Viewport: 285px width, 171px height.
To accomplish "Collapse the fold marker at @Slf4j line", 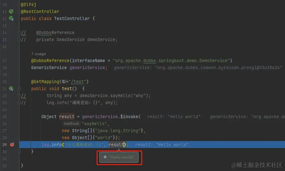I will click(x=19, y=4).
